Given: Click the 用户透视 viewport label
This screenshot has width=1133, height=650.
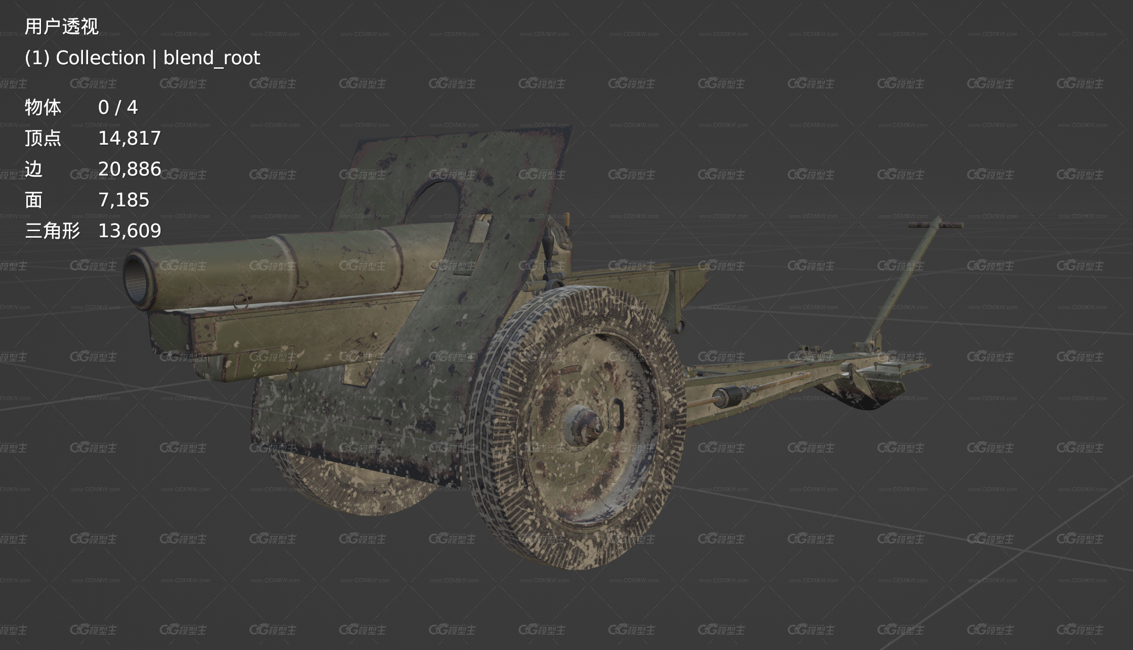Looking at the screenshot, I should [61, 26].
